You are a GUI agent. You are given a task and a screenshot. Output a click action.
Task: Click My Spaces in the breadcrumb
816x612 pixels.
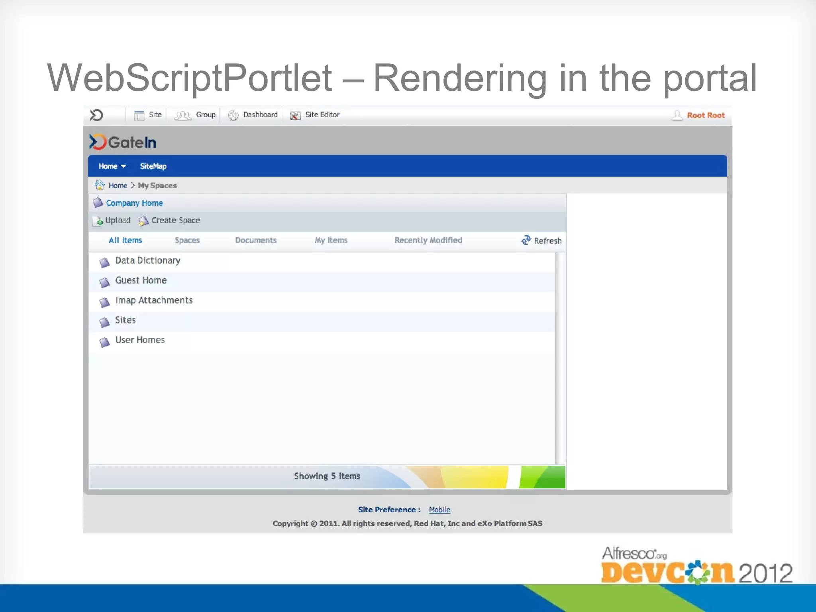[x=157, y=185]
